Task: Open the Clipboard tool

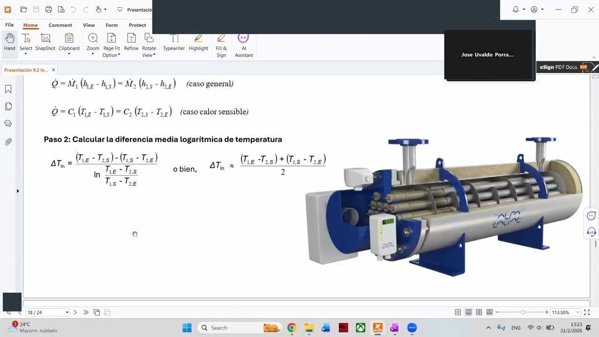Action: tap(69, 41)
